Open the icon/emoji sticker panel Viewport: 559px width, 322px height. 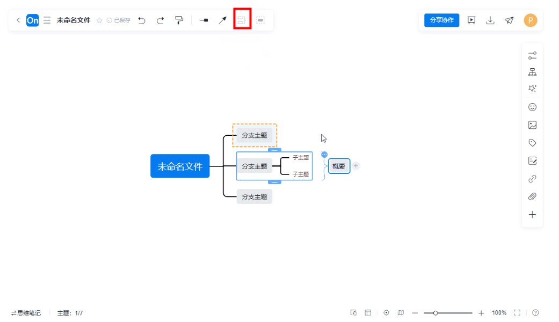click(x=532, y=107)
